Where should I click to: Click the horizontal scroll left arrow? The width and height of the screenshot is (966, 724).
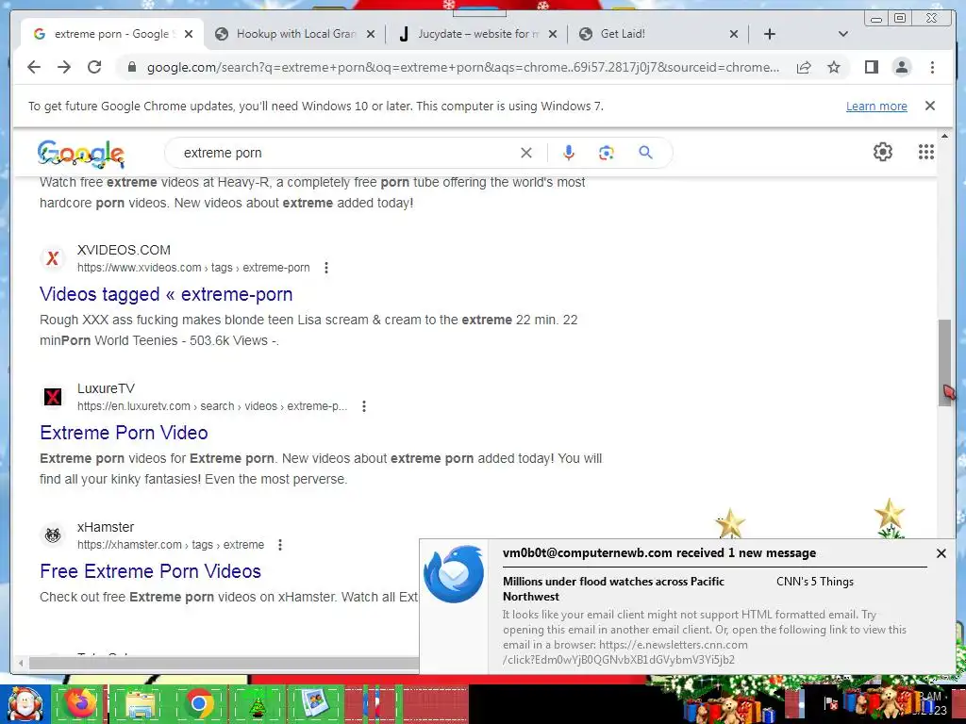(x=21, y=663)
